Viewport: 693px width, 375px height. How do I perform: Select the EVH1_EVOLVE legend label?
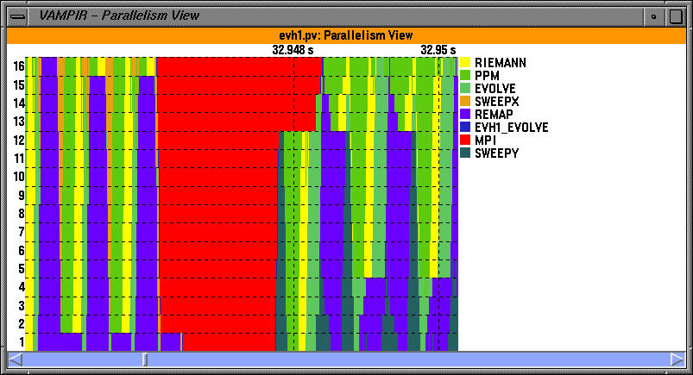point(512,128)
